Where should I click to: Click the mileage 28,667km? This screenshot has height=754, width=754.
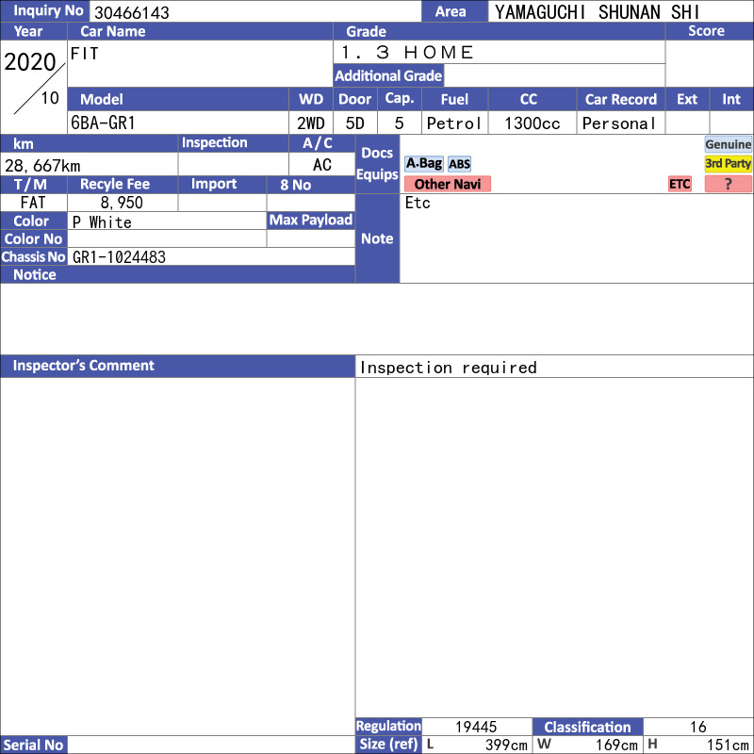point(42,166)
